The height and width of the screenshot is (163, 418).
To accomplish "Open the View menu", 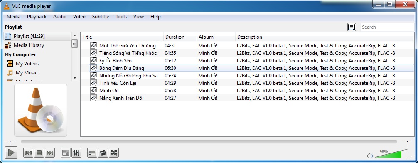I will 138,17.
